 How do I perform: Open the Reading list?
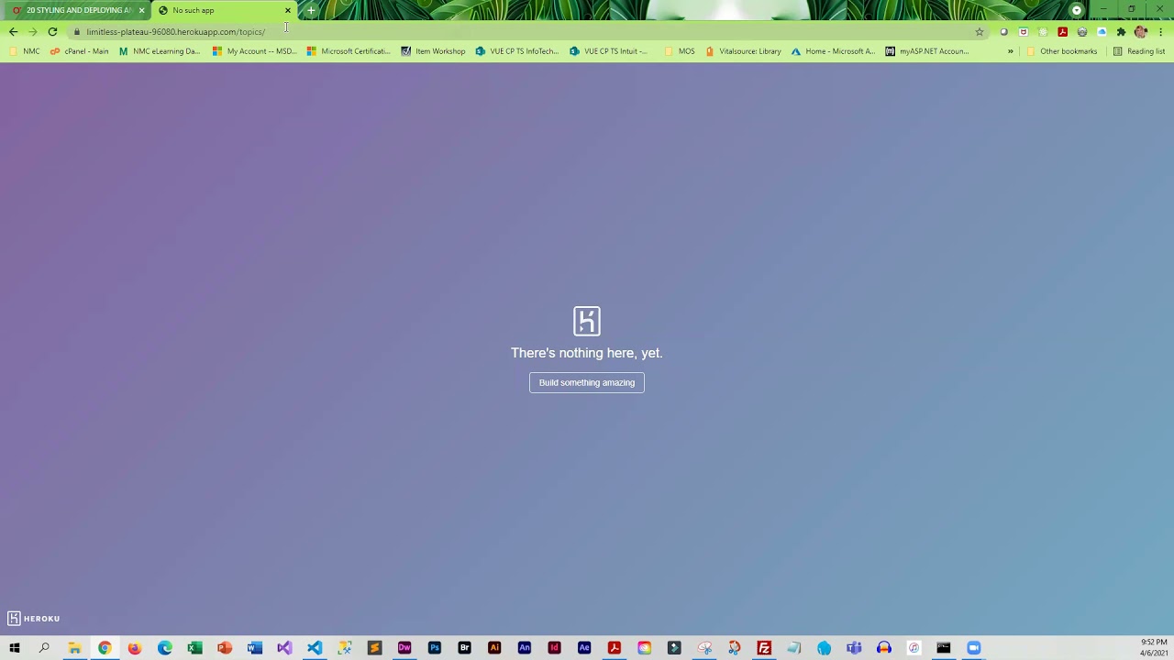(x=1138, y=51)
